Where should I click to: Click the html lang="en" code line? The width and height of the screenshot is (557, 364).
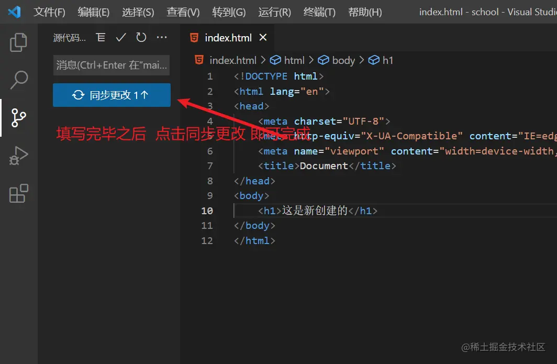pos(282,91)
